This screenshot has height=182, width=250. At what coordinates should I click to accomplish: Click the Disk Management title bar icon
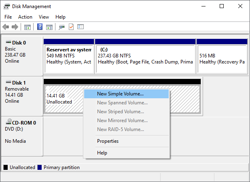[x=7, y=6]
